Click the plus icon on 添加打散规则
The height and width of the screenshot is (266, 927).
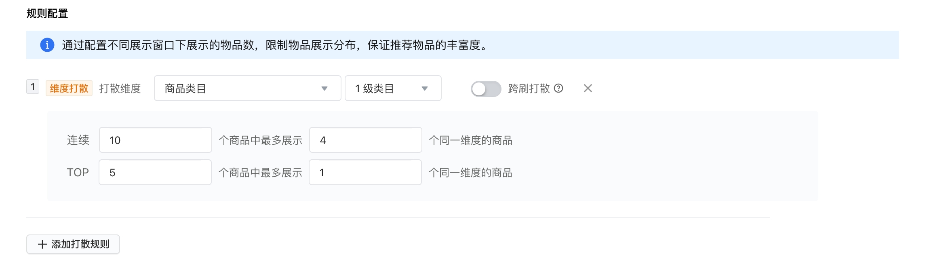pos(42,244)
